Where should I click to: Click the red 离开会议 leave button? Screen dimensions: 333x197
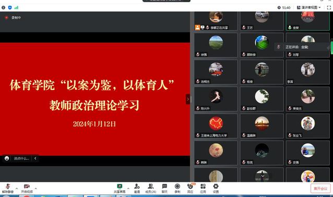pos(320,189)
